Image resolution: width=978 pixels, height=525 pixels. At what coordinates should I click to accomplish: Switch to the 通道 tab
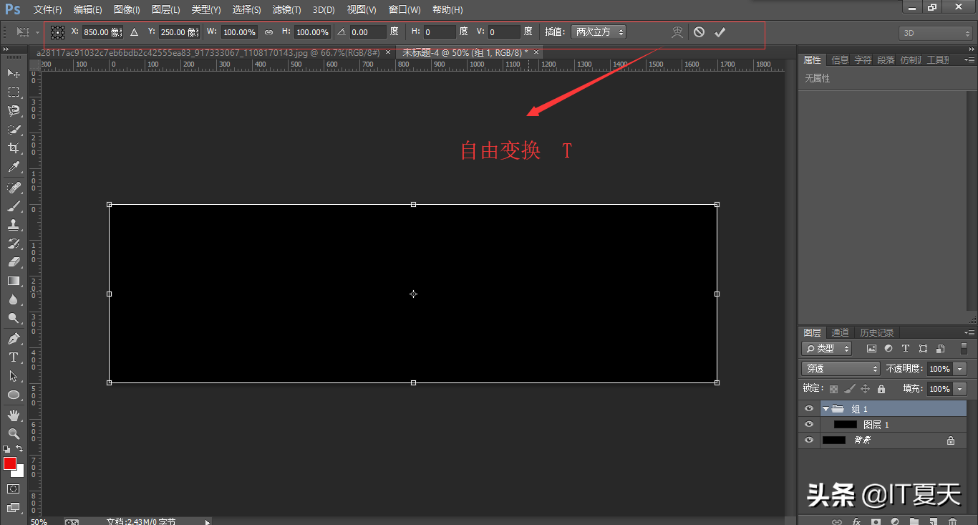click(x=840, y=333)
